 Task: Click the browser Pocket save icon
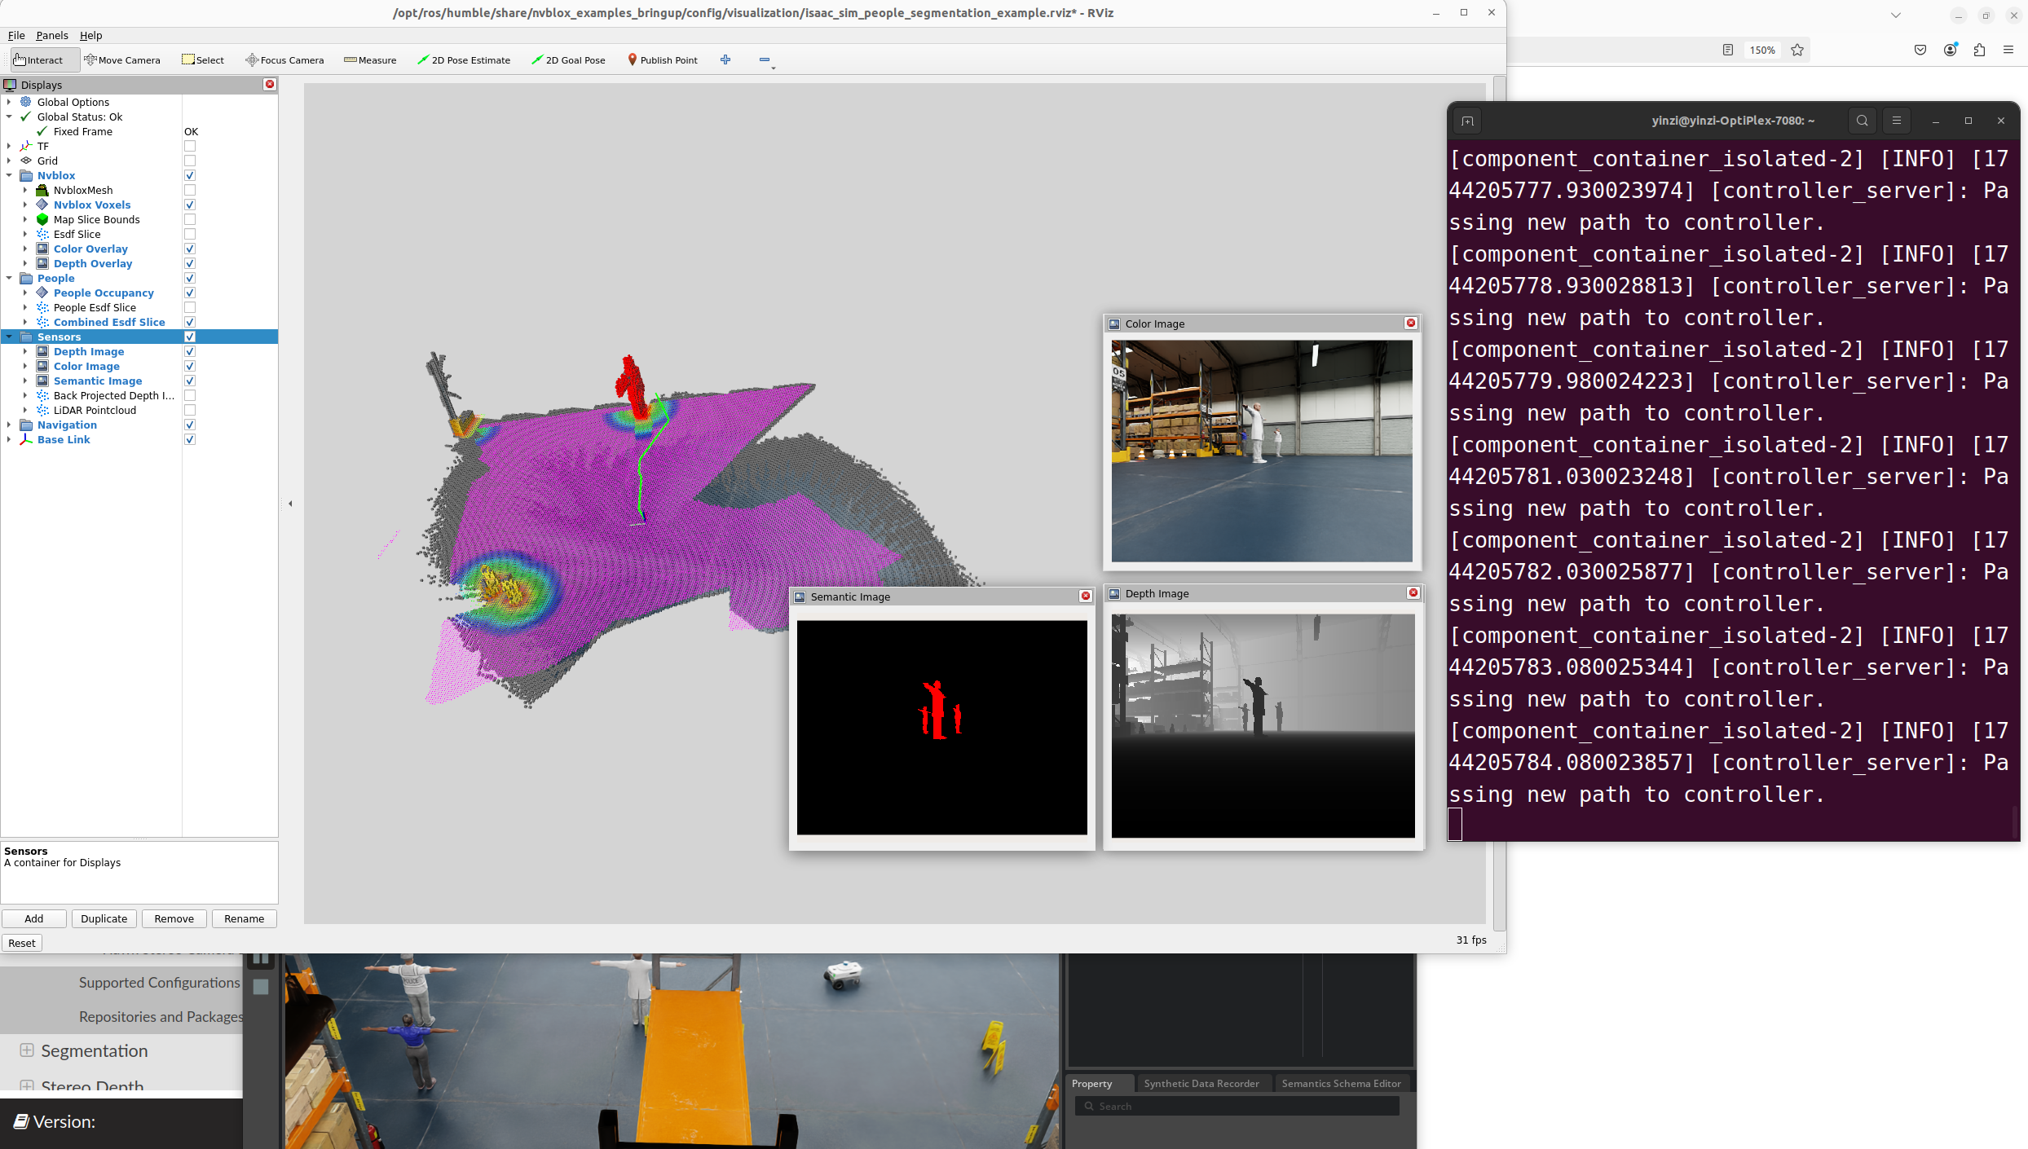(x=1920, y=50)
